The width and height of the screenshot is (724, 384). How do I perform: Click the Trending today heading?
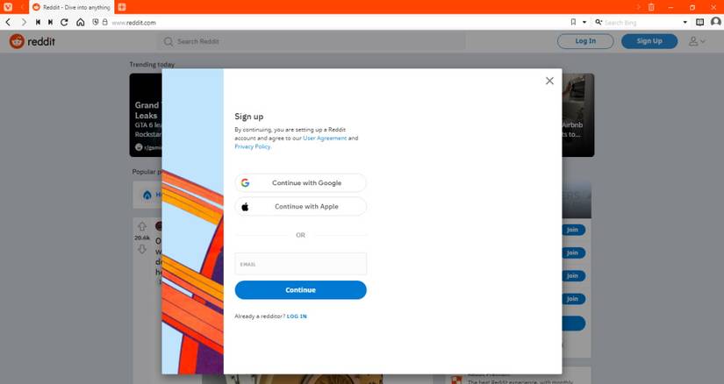pos(152,65)
